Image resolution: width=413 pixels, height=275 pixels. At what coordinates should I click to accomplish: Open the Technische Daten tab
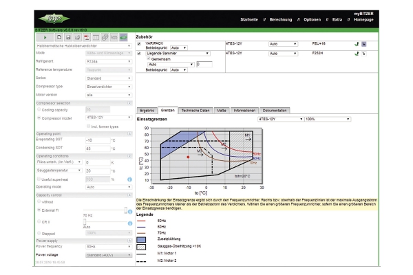[195, 111]
